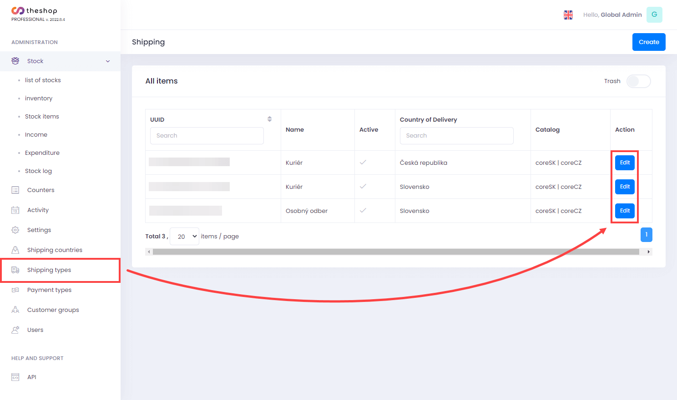Go to Stock items
The height and width of the screenshot is (400, 677).
42,117
